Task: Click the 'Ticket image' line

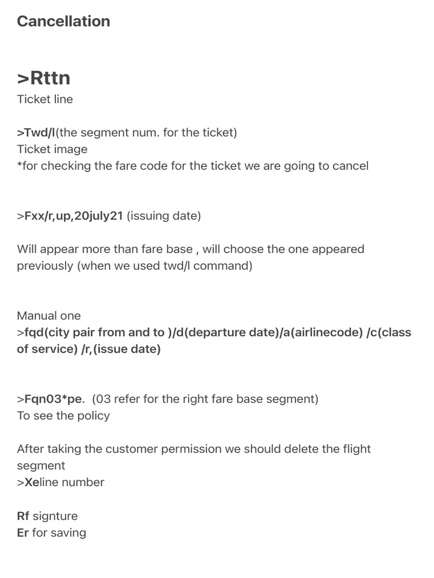Action: (x=52, y=150)
